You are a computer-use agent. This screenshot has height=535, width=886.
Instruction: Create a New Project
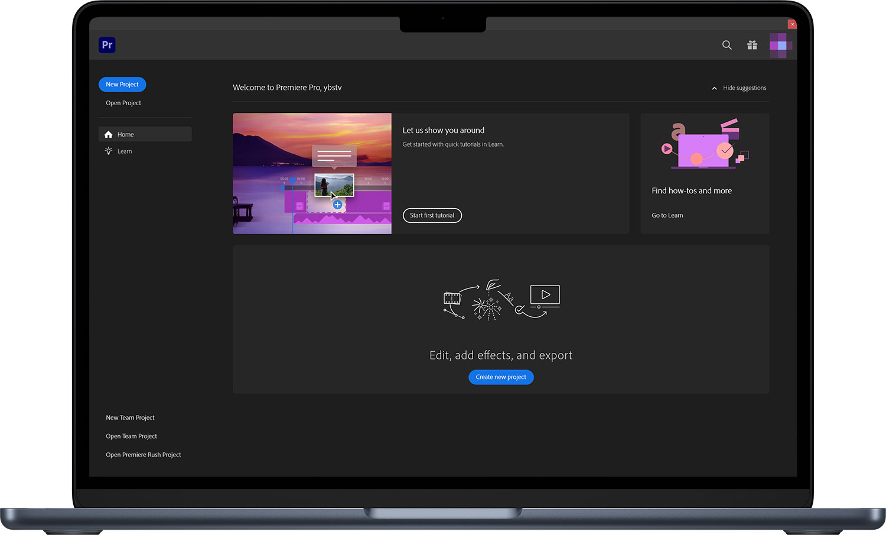point(122,85)
